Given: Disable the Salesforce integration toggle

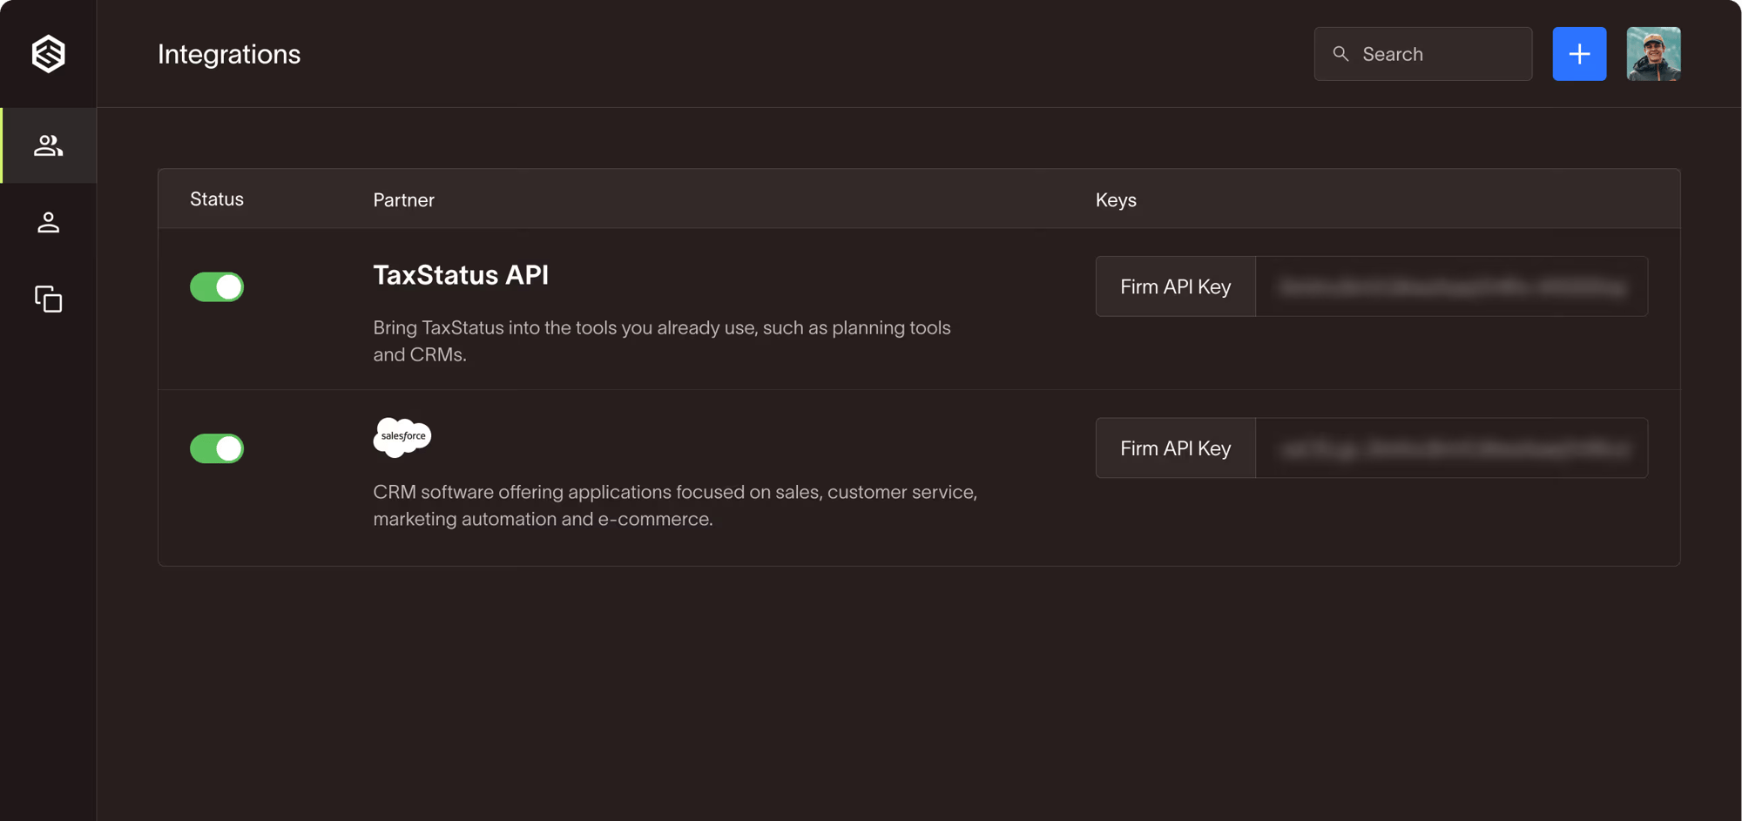Looking at the screenshot, I should coord(217,448).
